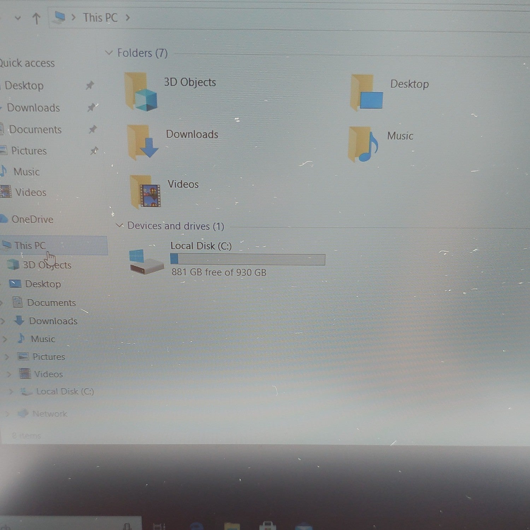Click the Music note icon in This PC tree
The width and height of the screenshot is (530, 530).
(x=21, y=338)
